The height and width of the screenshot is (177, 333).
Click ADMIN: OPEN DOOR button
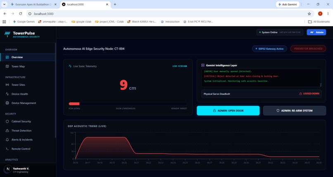[228, 110]
